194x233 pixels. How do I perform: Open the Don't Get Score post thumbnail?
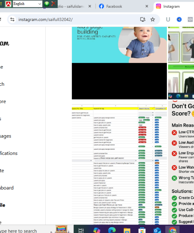point(181,163)
